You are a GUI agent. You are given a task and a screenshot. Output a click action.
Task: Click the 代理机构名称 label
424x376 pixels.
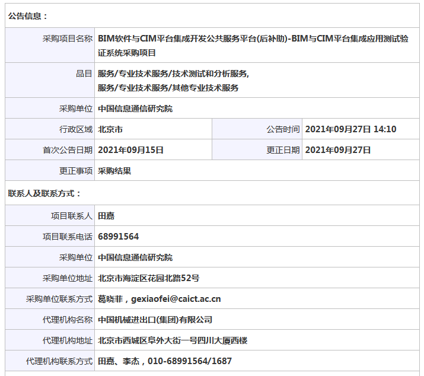(x=68, y=320)
